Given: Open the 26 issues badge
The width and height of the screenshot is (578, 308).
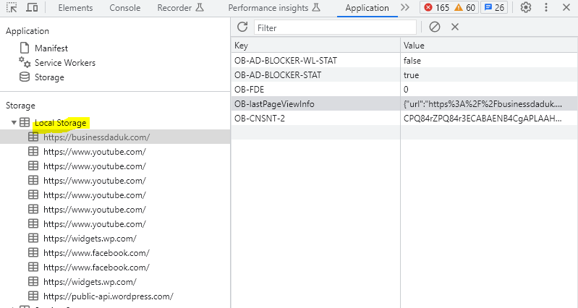Looking at the screenshot, I should tap(494, 8).
